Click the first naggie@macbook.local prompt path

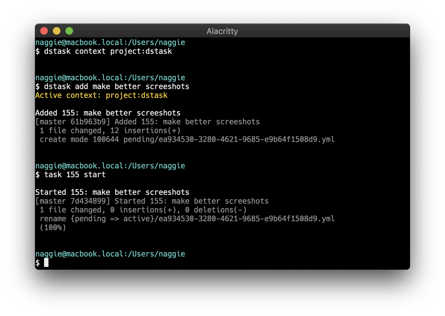click(110, 42)
